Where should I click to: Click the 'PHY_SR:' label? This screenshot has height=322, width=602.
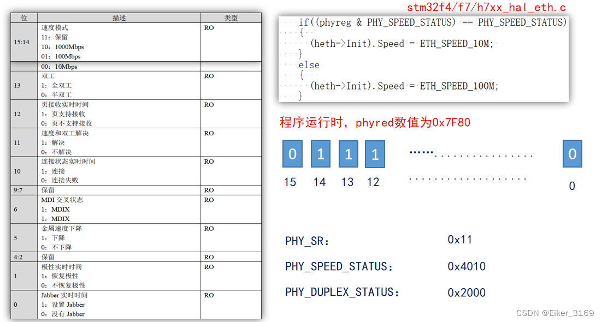click(307, 241)
